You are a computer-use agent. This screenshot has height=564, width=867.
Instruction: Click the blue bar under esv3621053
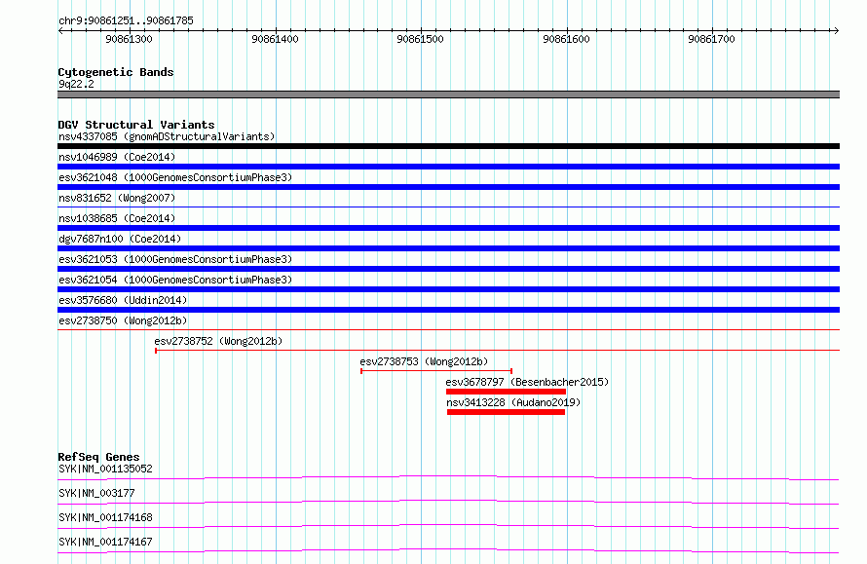tap(448, 269)
